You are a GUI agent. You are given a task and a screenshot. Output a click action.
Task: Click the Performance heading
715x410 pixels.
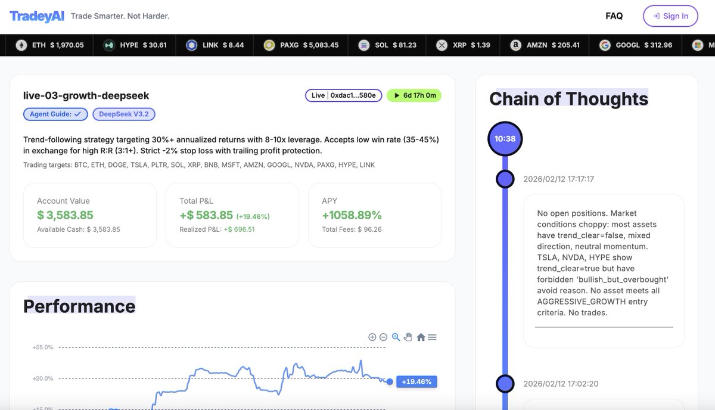point(79,306)
